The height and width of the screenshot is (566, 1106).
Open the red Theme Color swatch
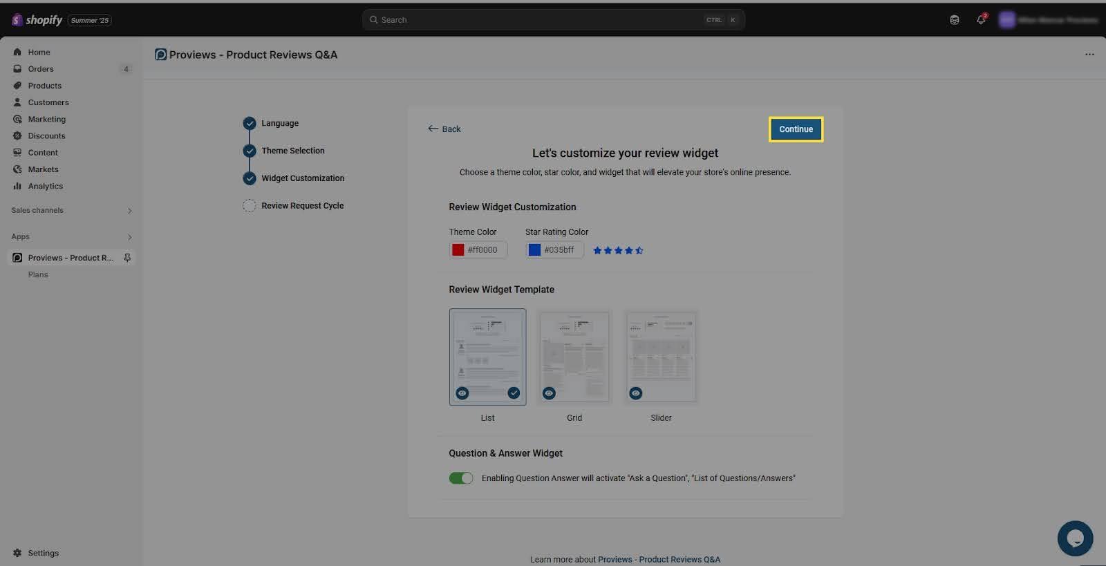(458, 250)
